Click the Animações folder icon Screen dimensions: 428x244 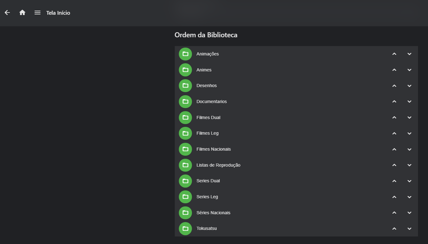click(185, 54)
